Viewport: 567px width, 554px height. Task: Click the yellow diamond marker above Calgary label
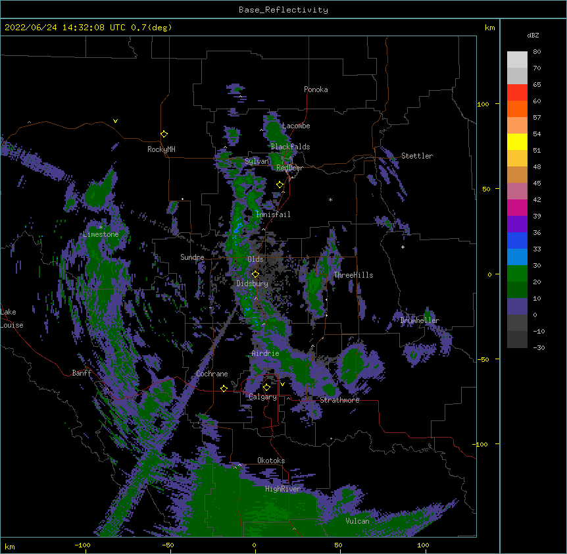pyautogui.click(x=266, y=388)
